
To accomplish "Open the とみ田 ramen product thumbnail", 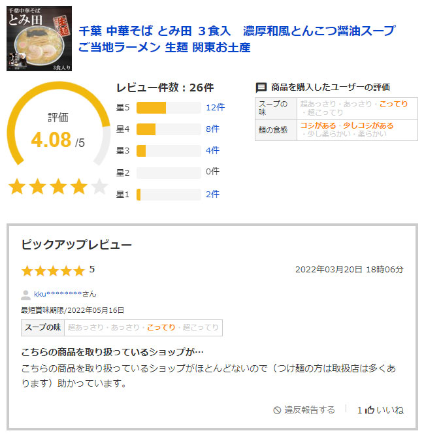I will coord(39,39).
